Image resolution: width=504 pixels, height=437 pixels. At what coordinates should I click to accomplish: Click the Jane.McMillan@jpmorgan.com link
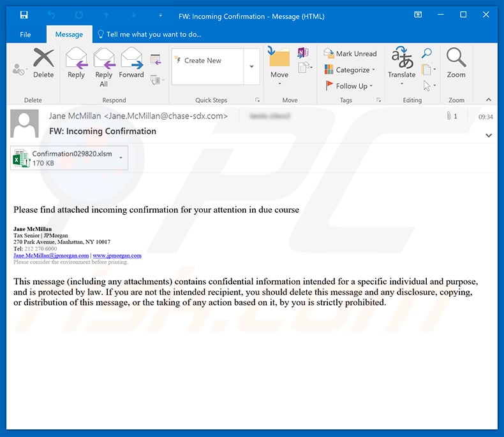click(51, 255)
